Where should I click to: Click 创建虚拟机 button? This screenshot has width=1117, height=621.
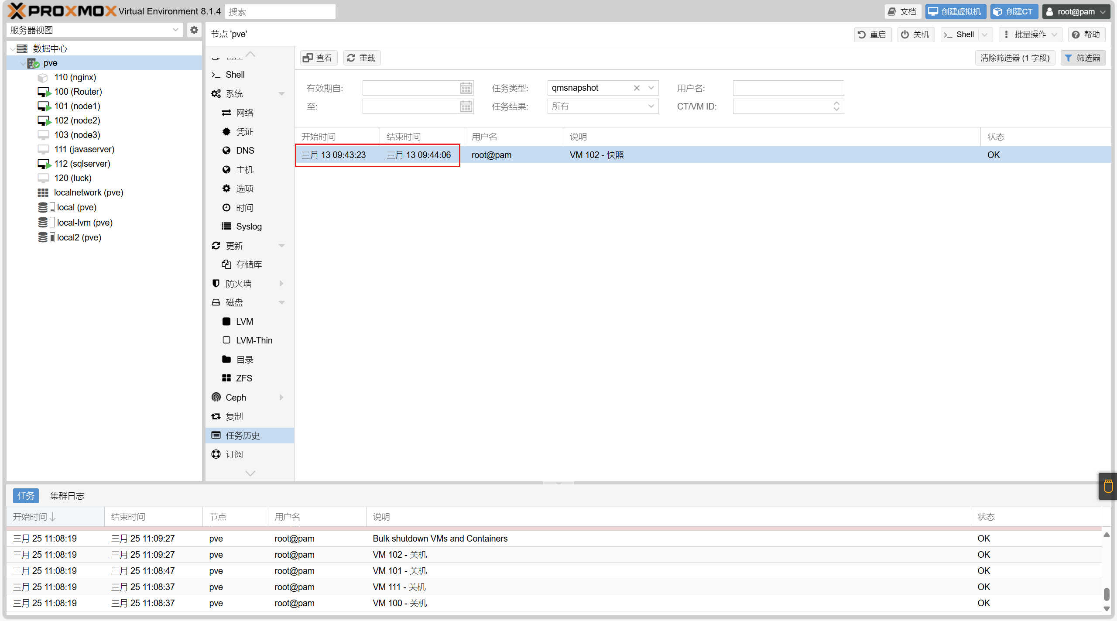[x=955, y=12]
